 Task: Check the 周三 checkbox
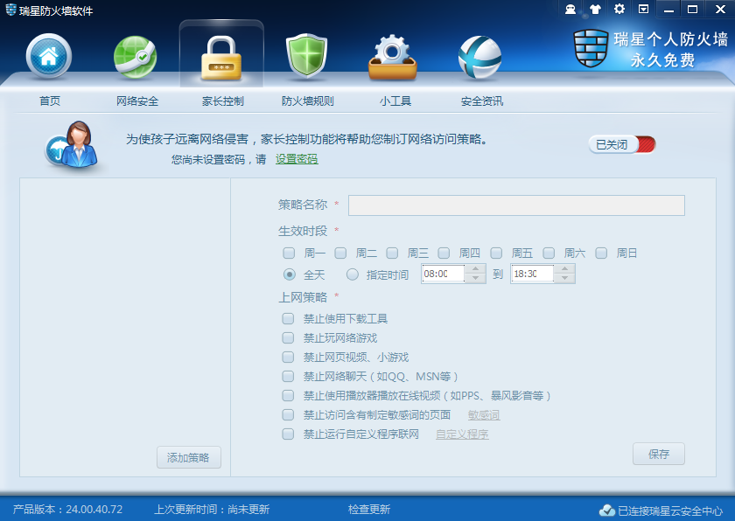pos(392,254)
